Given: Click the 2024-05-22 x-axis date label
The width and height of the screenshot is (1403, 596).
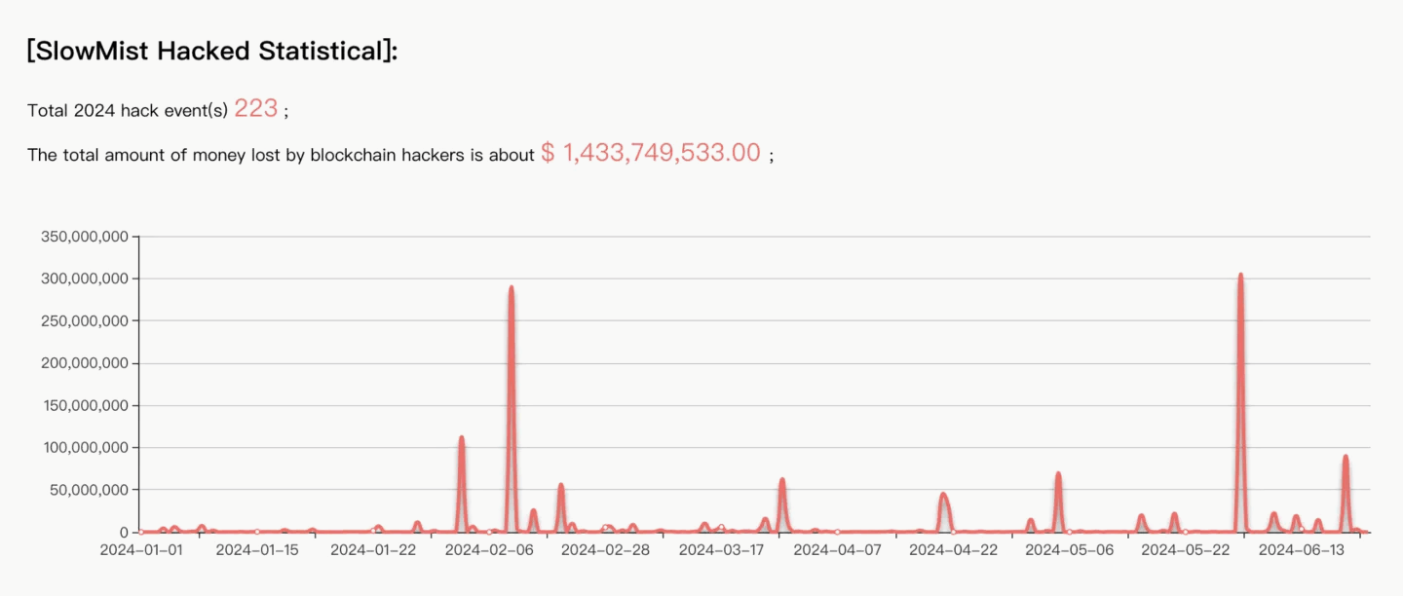Looking at the screenshot, I should tap(1185, 550).
